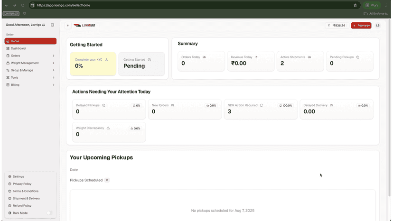Expand the Orders submenu chevron
The height and width of the screenshot is (221, 393).
click(53, 55)
